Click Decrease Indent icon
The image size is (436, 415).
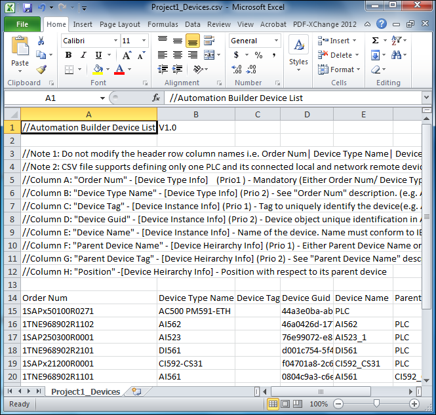pos(163,69)
